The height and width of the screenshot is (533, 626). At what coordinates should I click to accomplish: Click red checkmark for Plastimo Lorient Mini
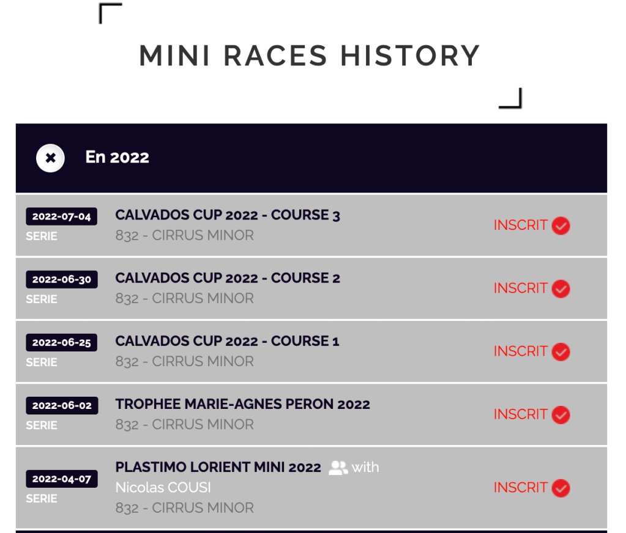(x=561, y=488)
